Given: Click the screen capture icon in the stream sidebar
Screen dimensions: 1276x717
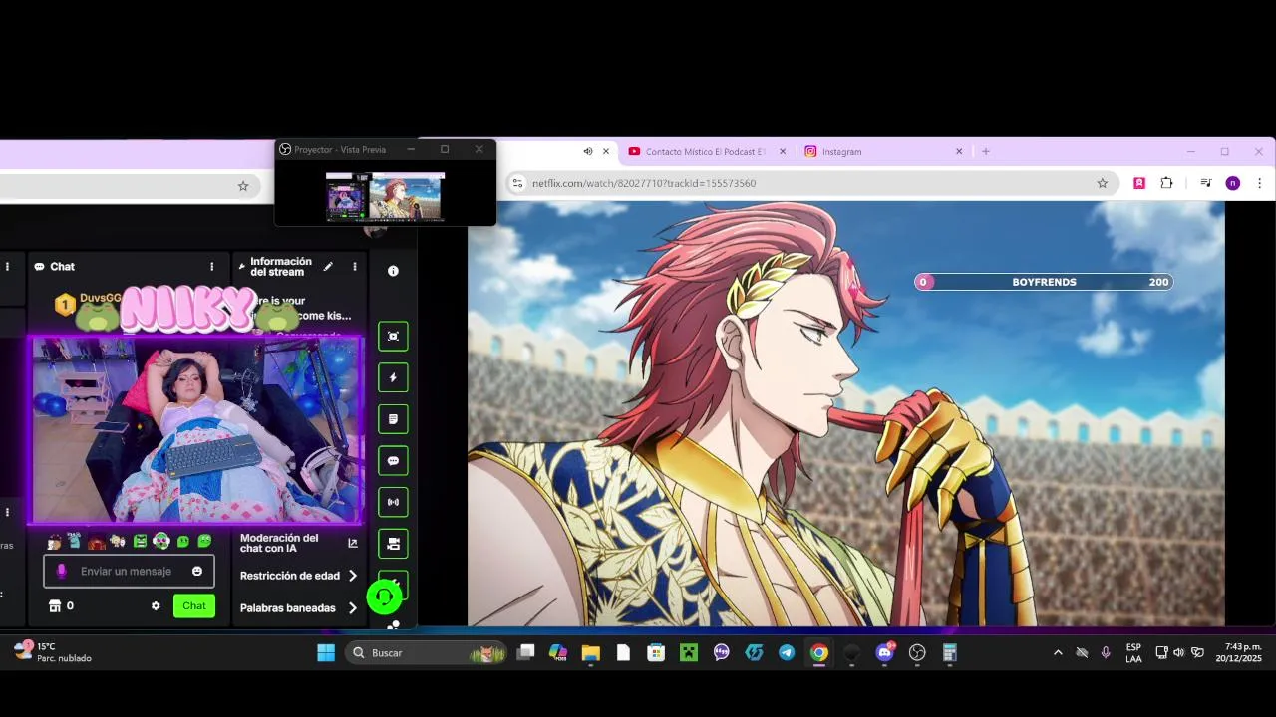Looking at the screenshot, I should click(x=393, y=337).
